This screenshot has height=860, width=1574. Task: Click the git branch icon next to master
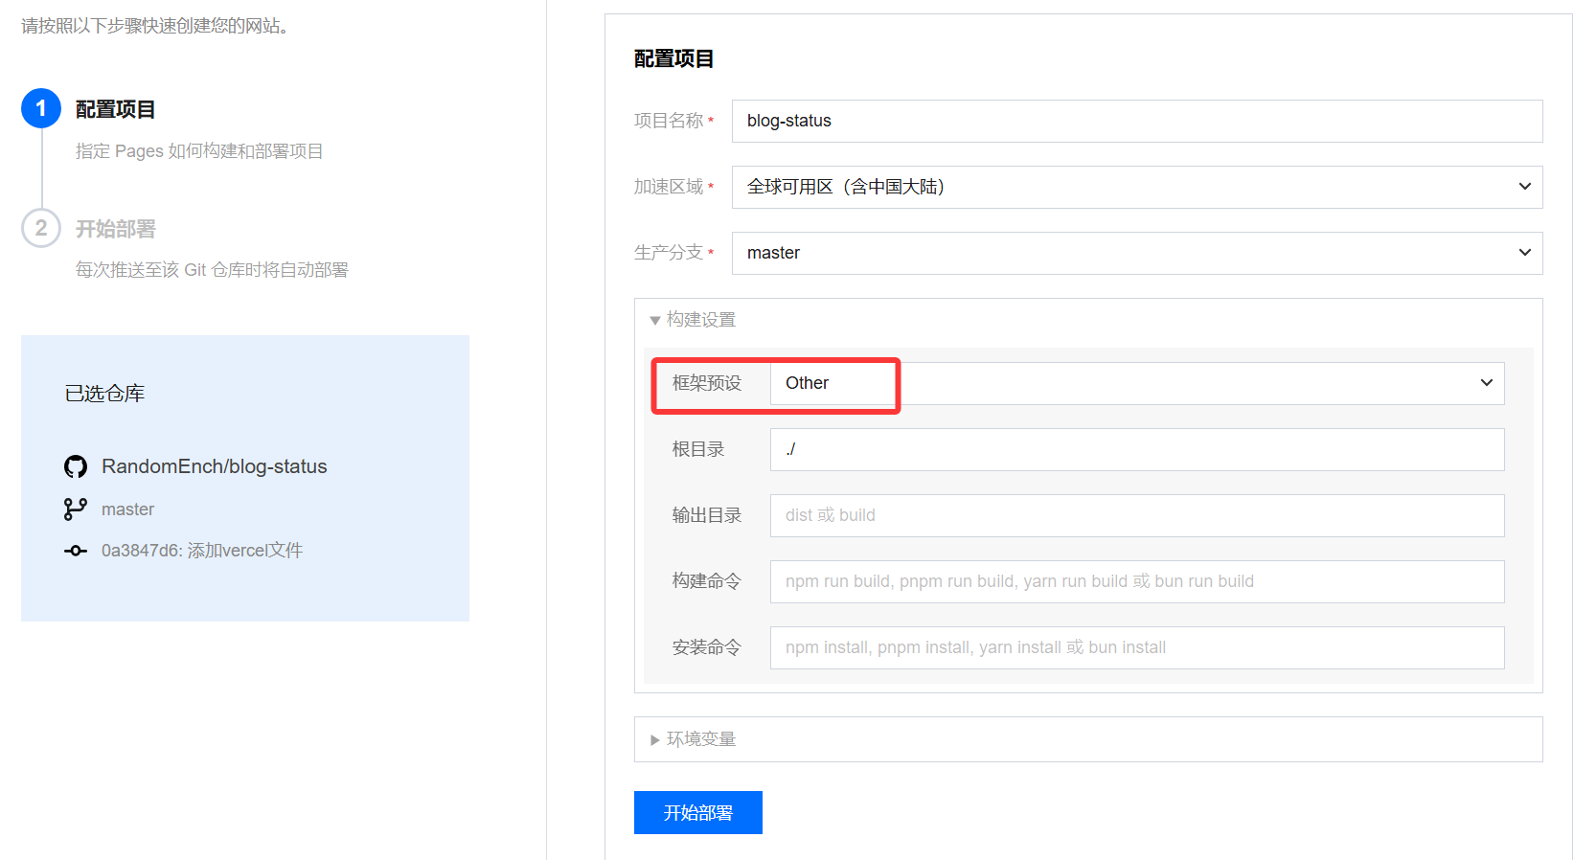coord(76,509)
